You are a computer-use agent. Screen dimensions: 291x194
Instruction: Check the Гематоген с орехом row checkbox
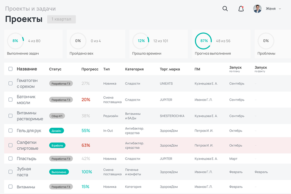tap(11, 83)
